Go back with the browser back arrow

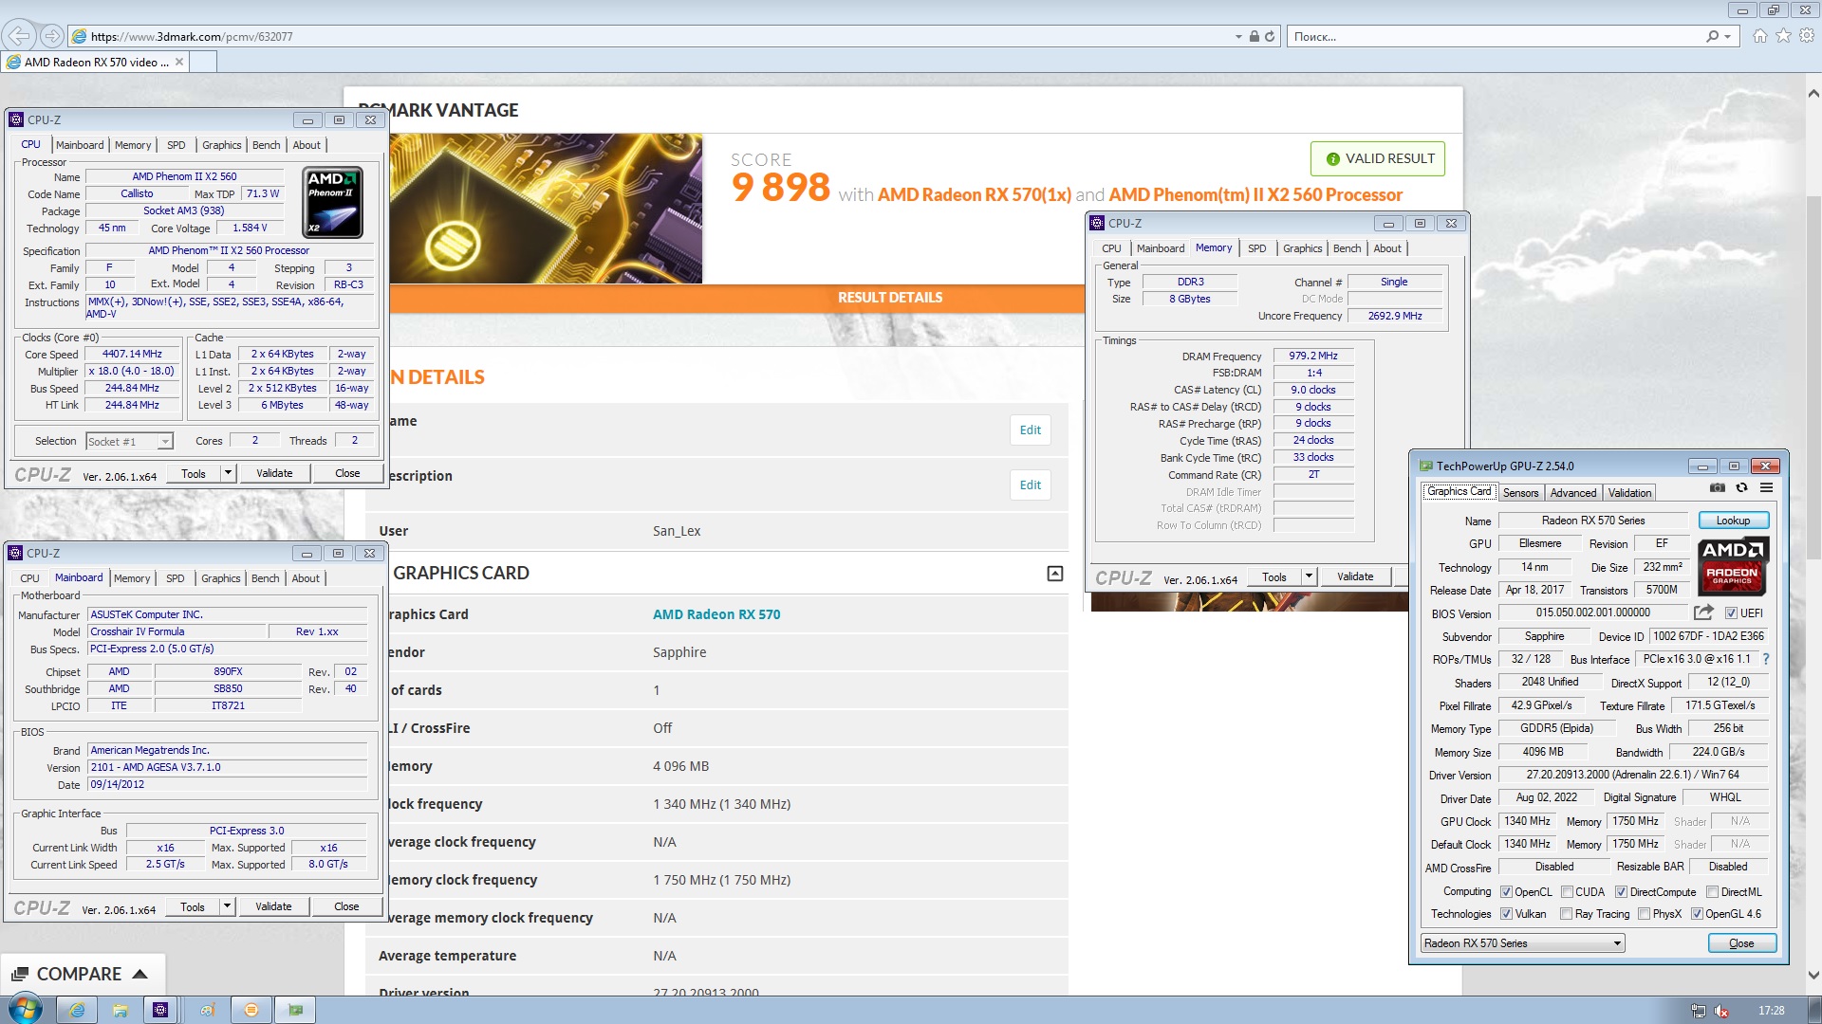[x=17, y=36]
